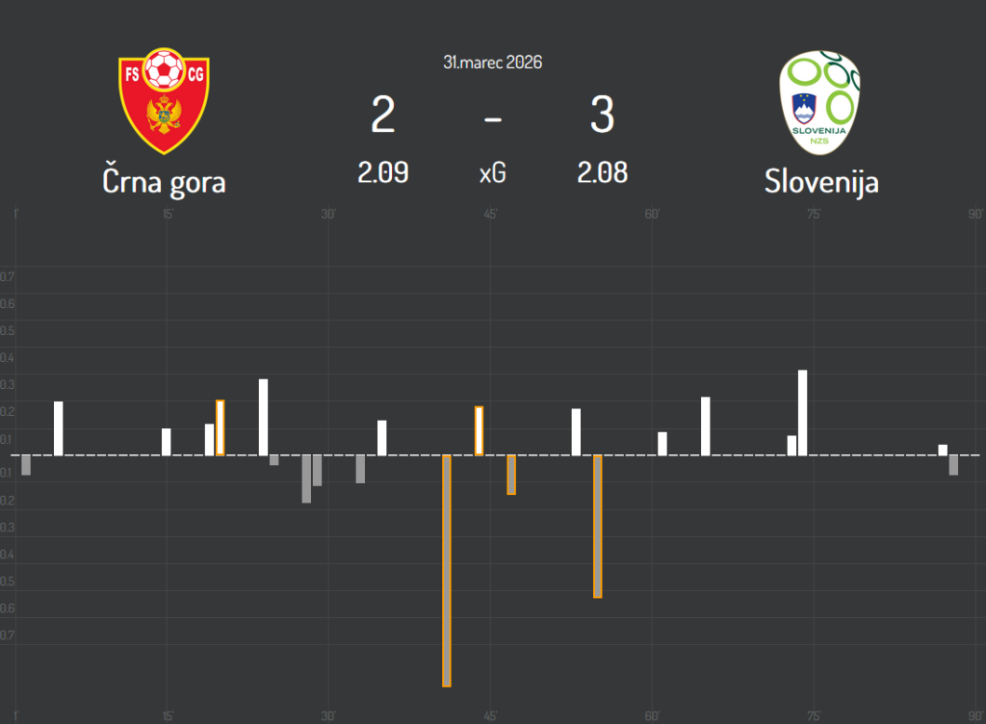Click the tallest orange-outlined bar extending downward
986x724 pixels.
click(447, 570)
